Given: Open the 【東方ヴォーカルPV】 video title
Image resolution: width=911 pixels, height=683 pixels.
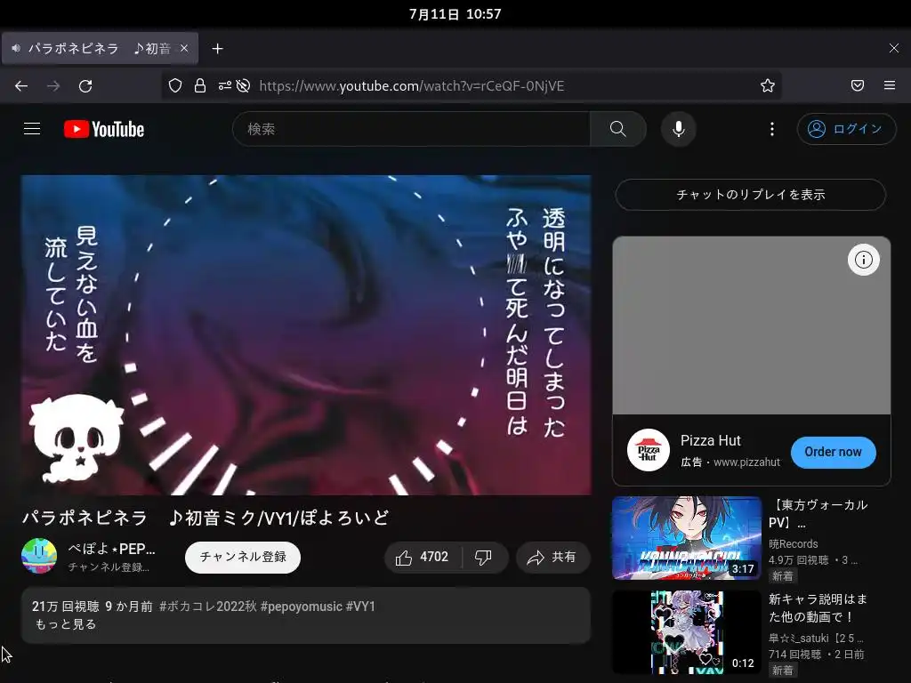Looking at the screenshot, I should coord(818,513).
